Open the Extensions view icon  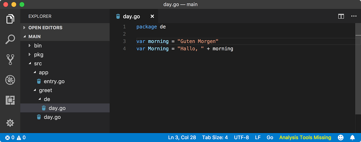pos(10,100)
